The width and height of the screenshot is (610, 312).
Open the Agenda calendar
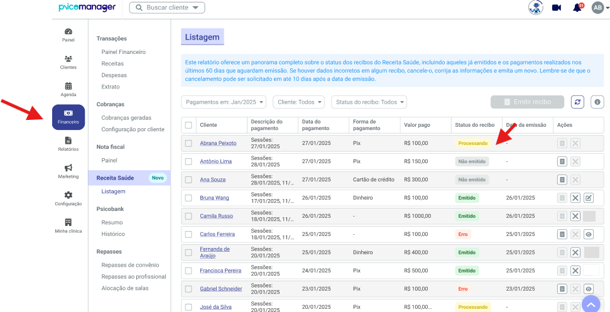click(x=68, y=89)
